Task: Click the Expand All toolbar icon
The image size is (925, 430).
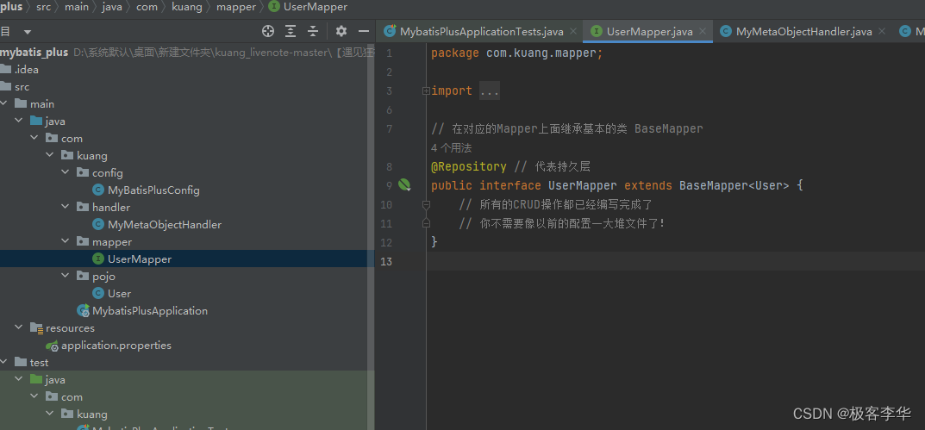Action: click(291, 31)
